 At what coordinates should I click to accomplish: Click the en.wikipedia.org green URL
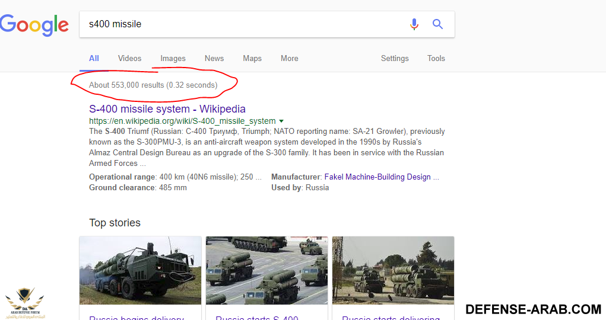click(182, 121)
